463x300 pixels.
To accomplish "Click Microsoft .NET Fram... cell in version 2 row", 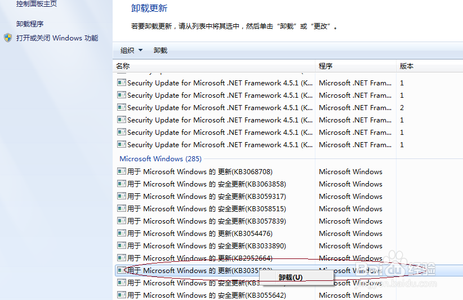I will 355,107.
